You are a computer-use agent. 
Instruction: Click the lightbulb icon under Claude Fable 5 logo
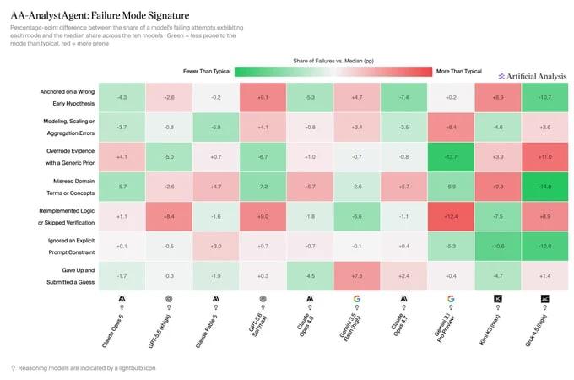click(x=216, y=307)
